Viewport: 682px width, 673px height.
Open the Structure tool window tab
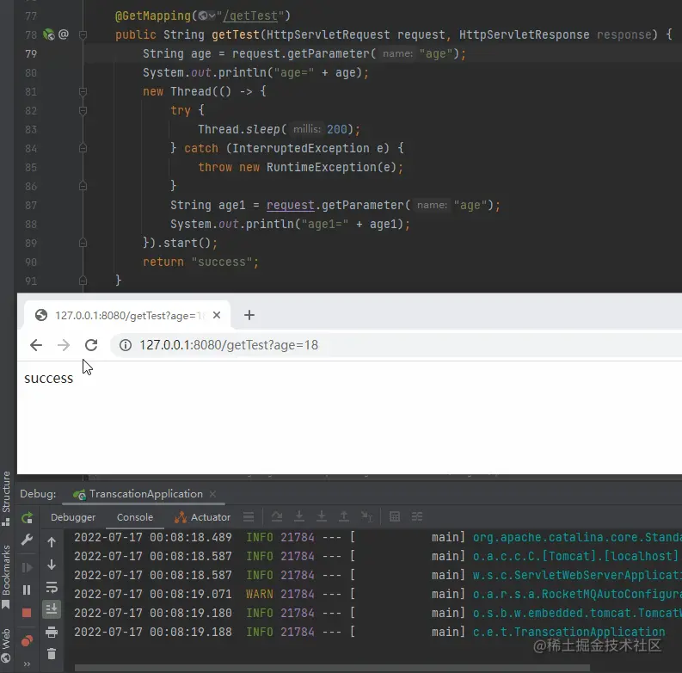[x=6, y=498]
